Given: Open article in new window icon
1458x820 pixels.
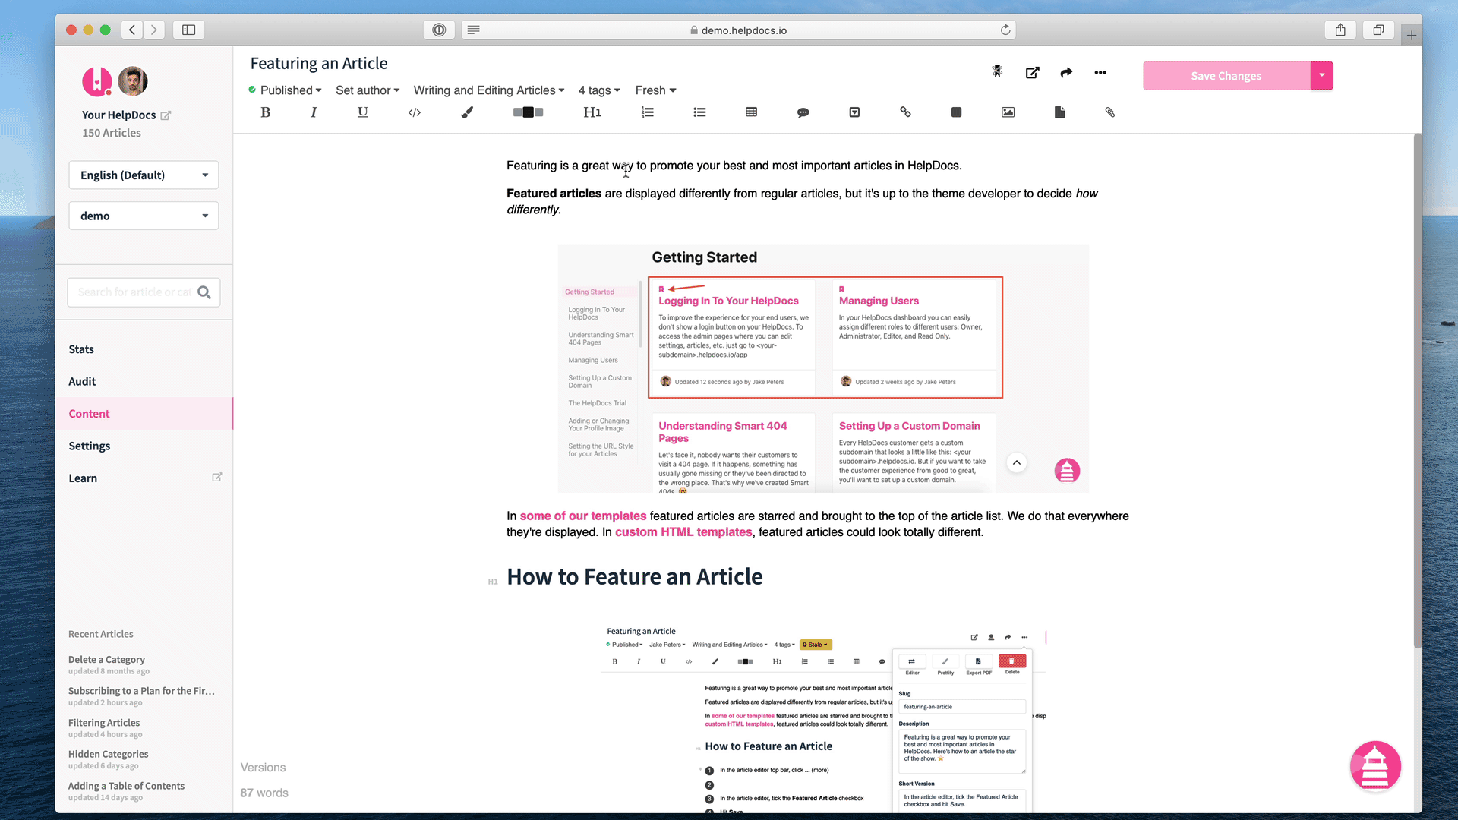Looking at the screenshot, I should pyautogui.click(x=1032, y=73).
